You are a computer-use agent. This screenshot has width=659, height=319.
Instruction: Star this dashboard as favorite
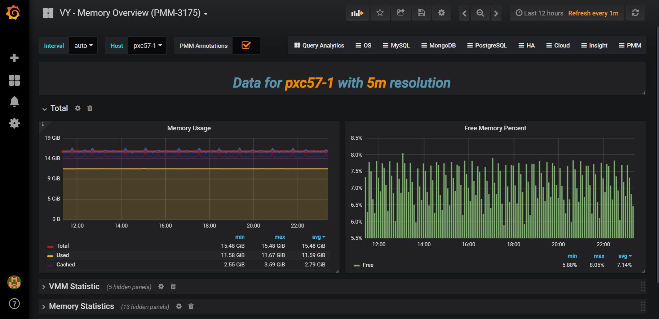pyautogui.click(x=380, y=13)
